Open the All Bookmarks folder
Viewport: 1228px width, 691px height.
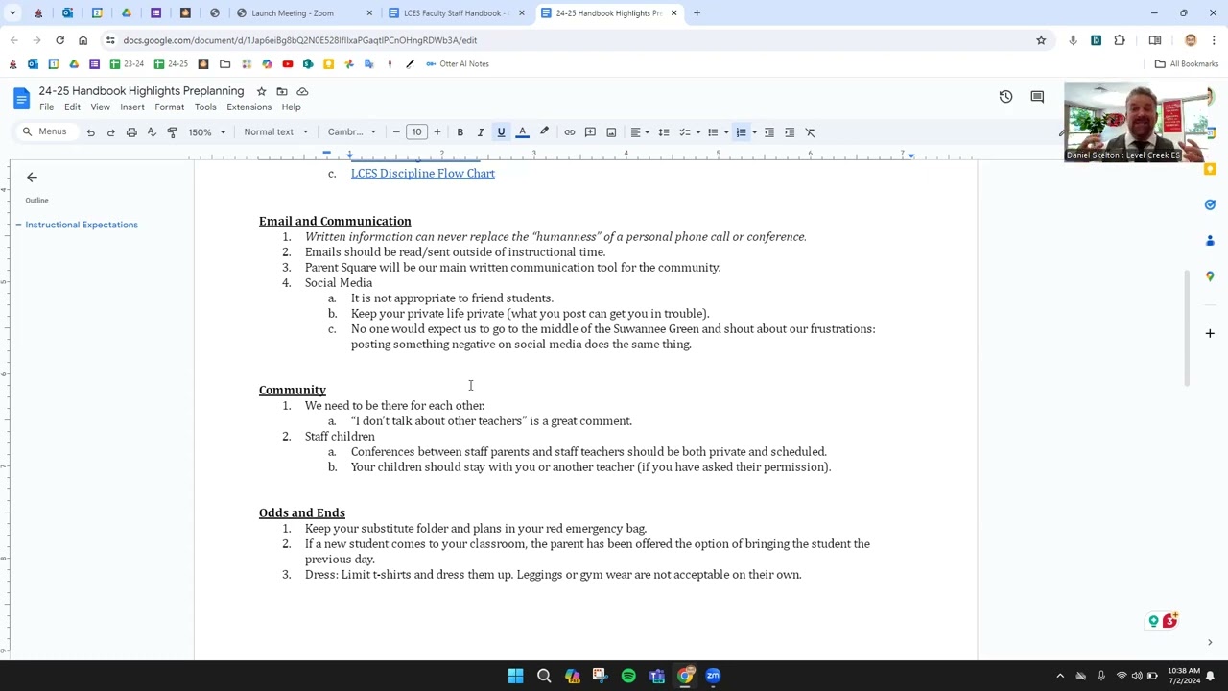click(1187, 64)
